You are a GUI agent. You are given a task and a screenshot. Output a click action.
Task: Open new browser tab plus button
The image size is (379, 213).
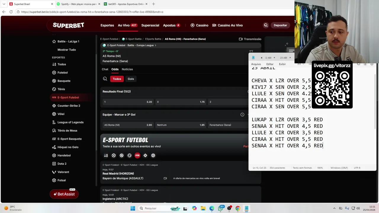tap(153, 4)
